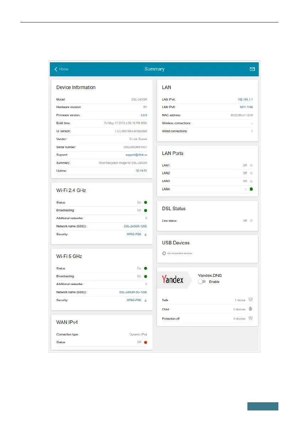Image resolution: width=299 pixels, height=424 pixels.
Task: Click the DSL-245GR-120E network name link
Action: [x=133, y=227]
